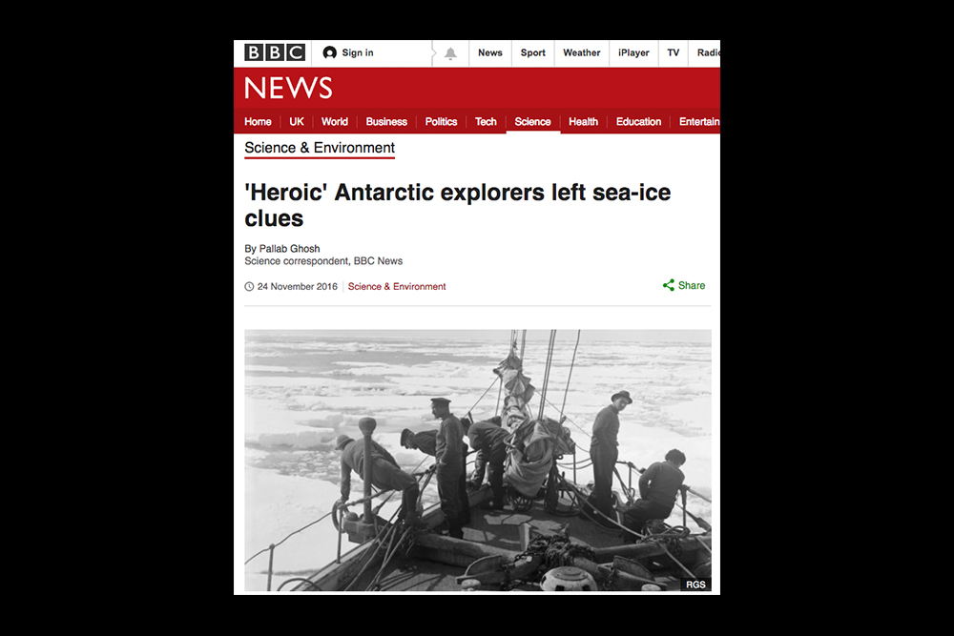Click the green Share icon

point(668,285)
